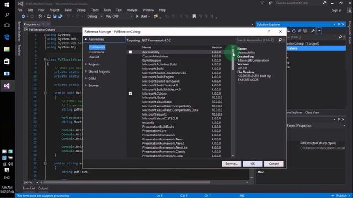353x198 pixels.
Task: Expand the COM category
Action: 86,78
